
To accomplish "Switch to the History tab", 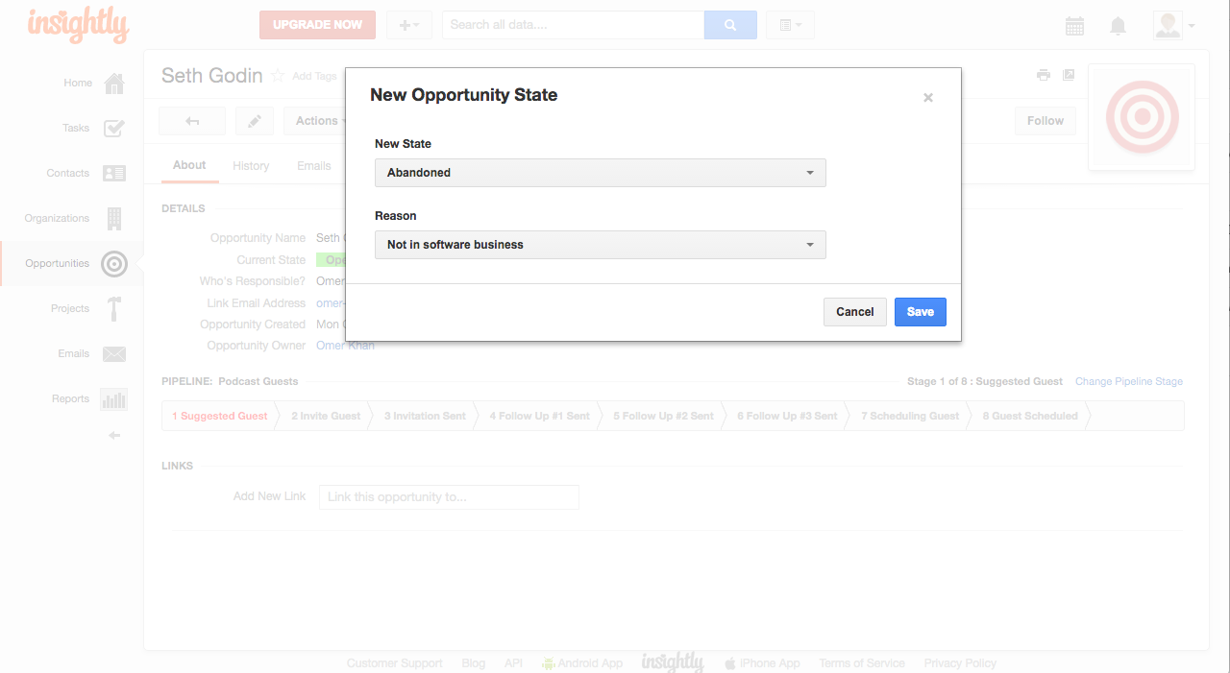I will click(x=251, y=166).
